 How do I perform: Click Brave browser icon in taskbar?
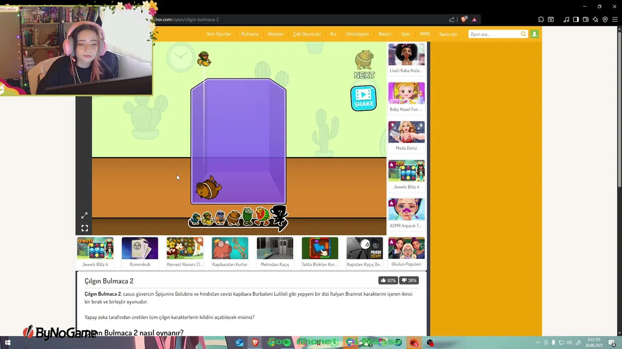coord(255,343)
